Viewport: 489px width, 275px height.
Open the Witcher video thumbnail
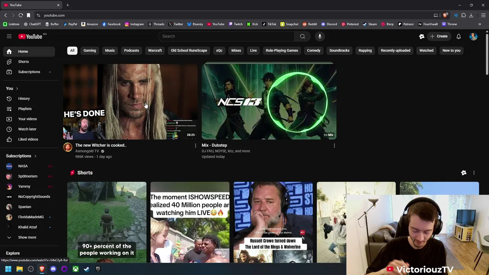[130, 102]
